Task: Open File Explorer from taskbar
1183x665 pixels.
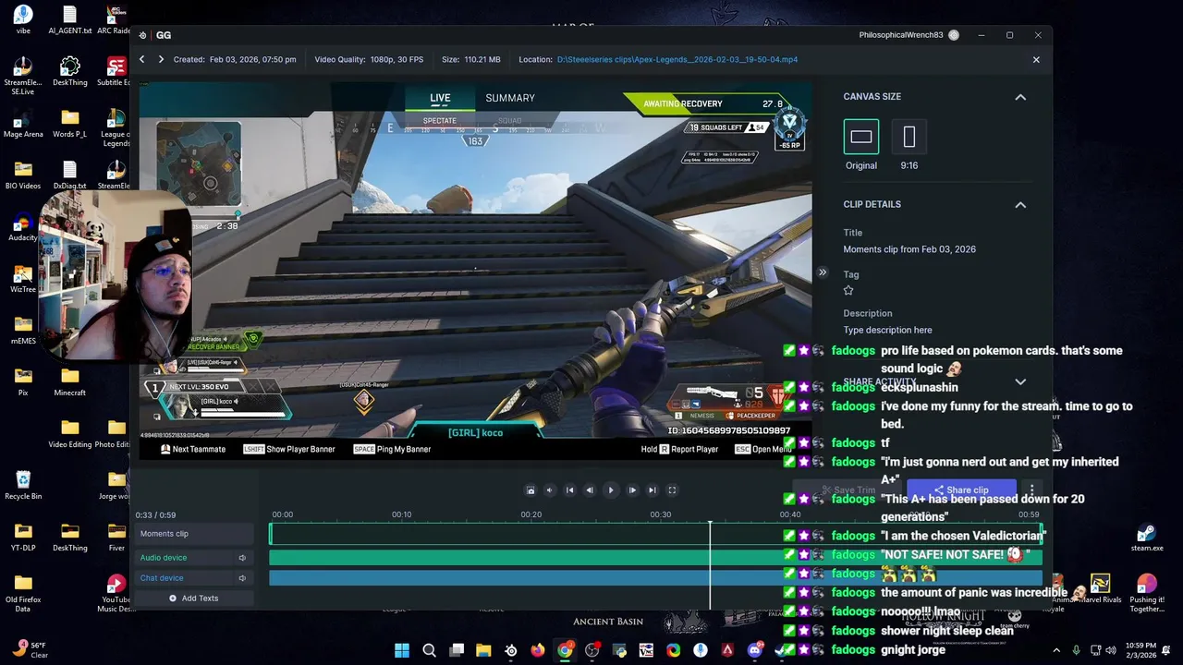Action: (x=483, y=650)
